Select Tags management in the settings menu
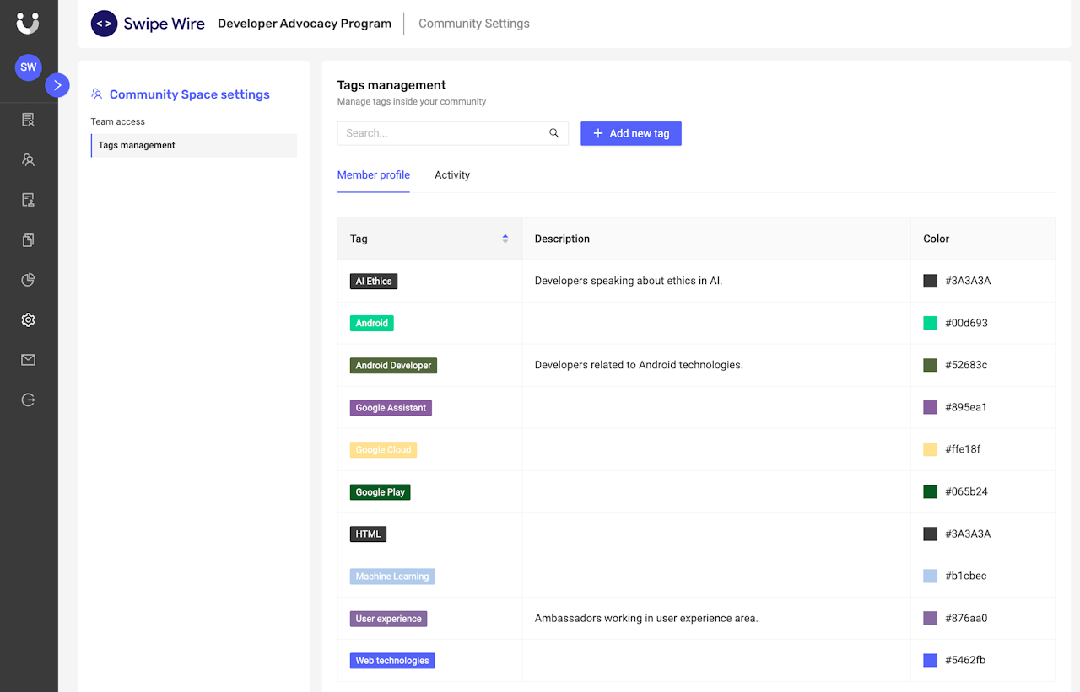The image size is (1080, 692). 137,145
